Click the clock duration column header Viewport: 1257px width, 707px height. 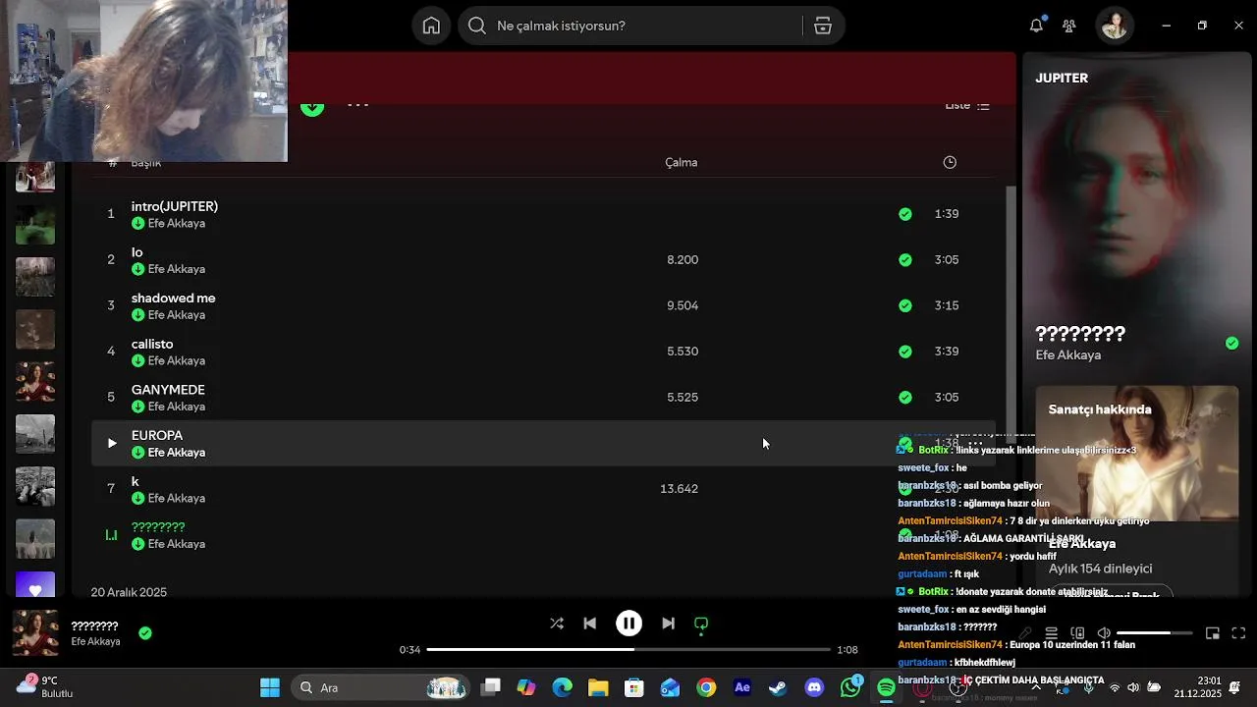pyautogui.click(x=950, y=162)
